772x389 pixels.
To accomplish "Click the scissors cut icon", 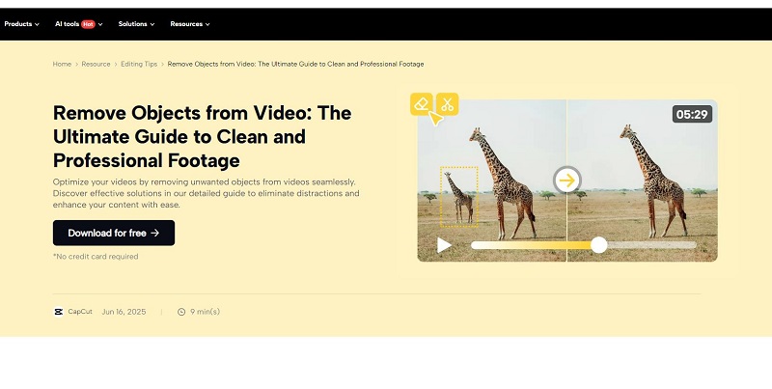I will tap(446, 104).
